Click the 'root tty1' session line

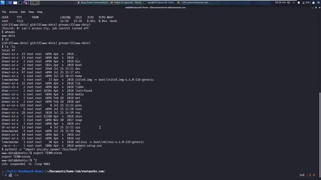(59, 21)
